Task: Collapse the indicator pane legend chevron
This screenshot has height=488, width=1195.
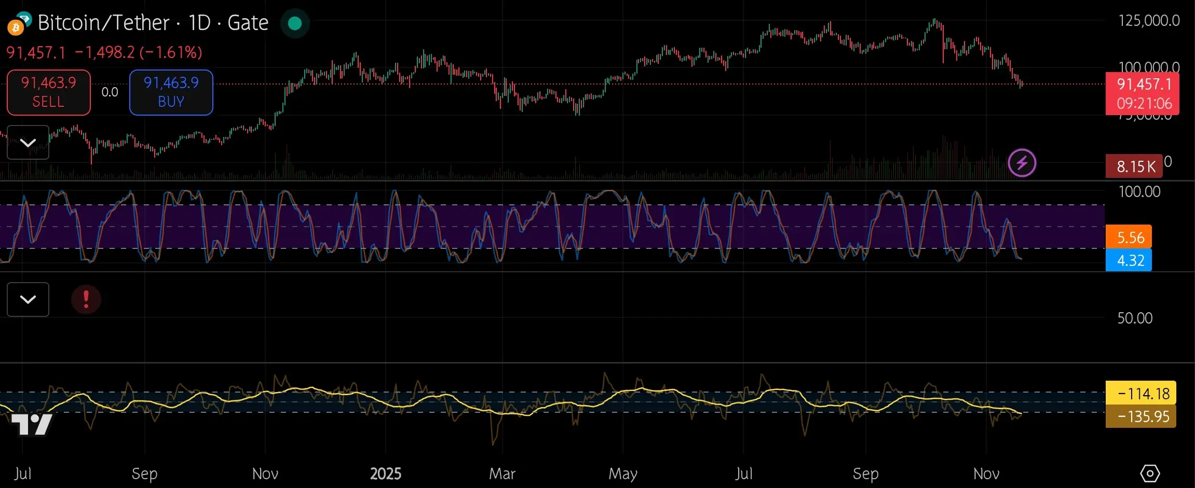Action: 28,299
